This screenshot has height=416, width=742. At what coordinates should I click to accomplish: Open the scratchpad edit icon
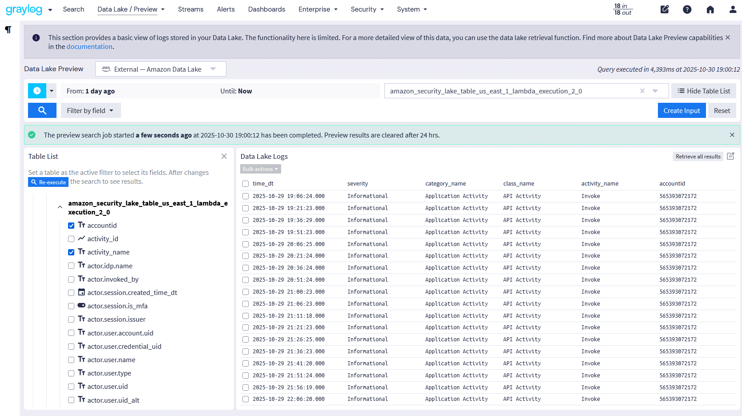pos(665,9)
